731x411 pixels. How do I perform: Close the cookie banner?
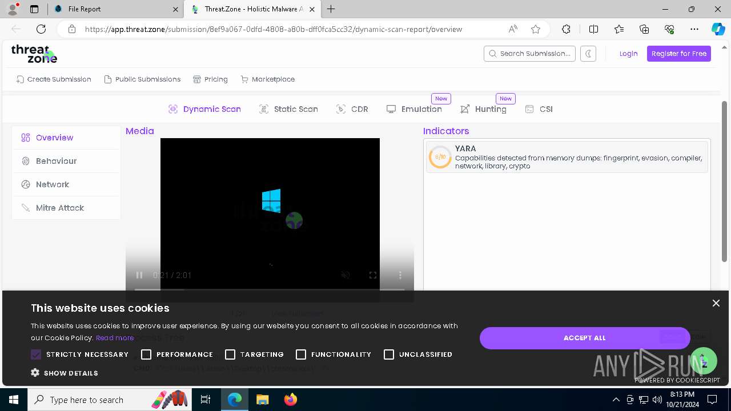pos(716,303)
